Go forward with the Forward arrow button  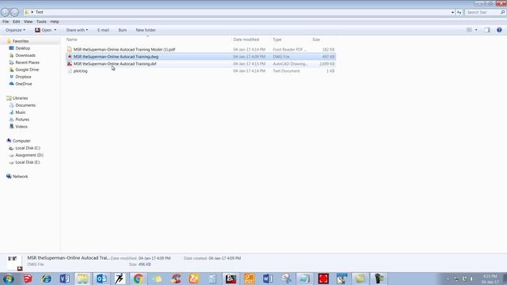(14, 13)
